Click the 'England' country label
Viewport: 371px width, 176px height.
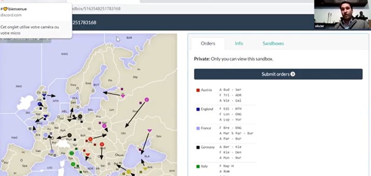[x=207, y=109]
